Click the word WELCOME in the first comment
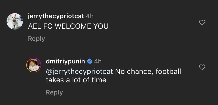 pyautogui.click(x=73, y=26)
